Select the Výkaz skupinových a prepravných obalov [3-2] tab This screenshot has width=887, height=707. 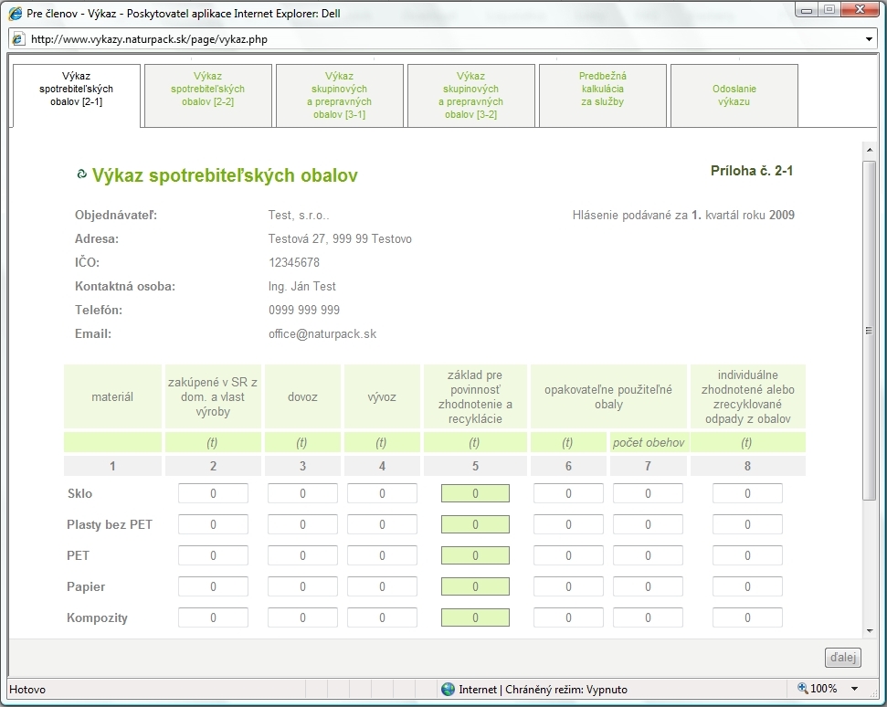pyautogui.click(x=471, y=95)
